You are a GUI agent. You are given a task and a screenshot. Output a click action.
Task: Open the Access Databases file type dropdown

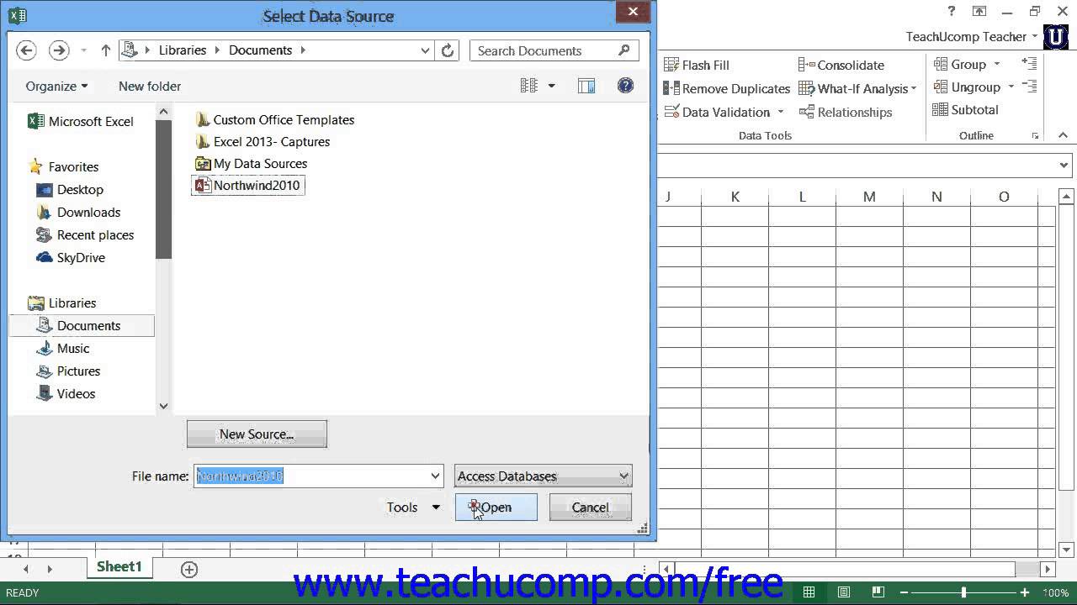[x=543, y=476]
